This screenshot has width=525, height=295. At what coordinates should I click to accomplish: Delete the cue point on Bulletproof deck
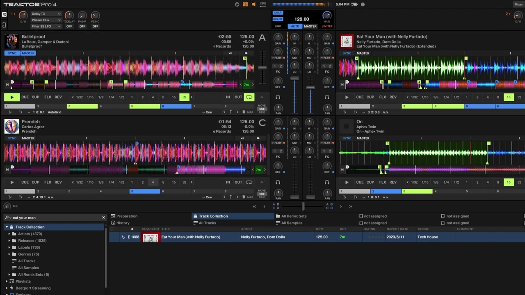click(x=244, y=112)
